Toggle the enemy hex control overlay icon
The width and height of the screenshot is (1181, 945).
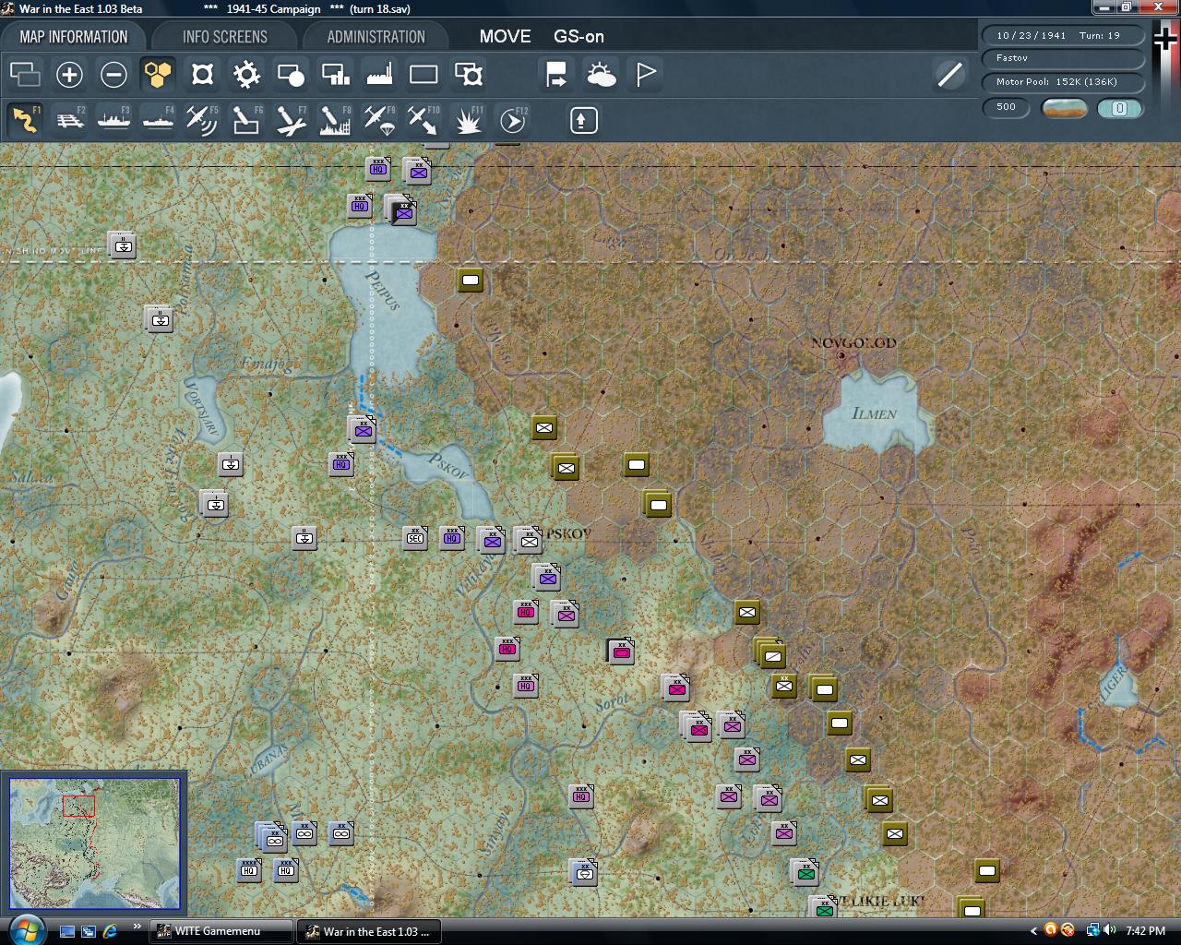[x=202, y=75]
